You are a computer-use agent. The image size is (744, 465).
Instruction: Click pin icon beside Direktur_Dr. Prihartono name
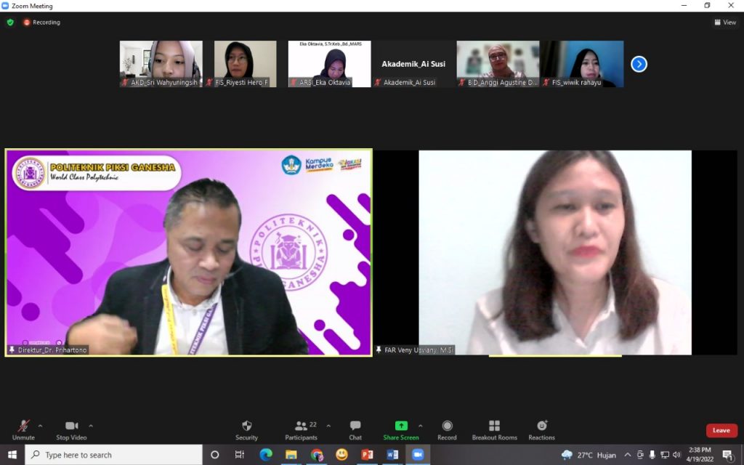pyautogui.click(x=12, y=349)
